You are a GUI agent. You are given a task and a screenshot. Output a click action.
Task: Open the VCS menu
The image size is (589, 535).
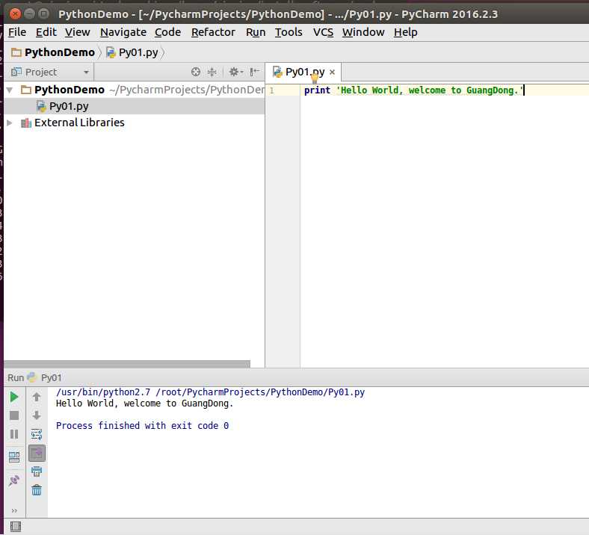323,32
